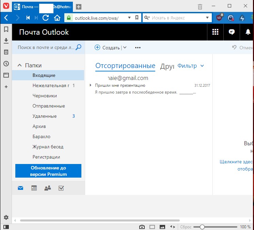Image resolution: width=254 pixels, height=230 pixels.
Task: Open the Журнал бесед folder
Action: point(48,147)
